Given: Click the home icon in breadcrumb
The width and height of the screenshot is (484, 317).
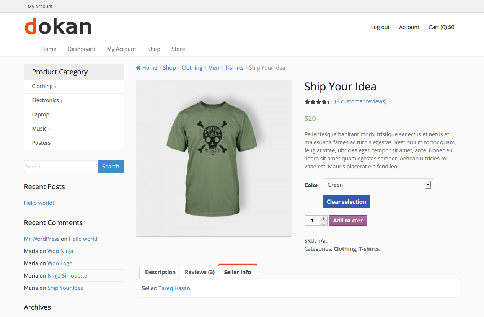Looking at the screenshot, I should (x=138, y=68).
